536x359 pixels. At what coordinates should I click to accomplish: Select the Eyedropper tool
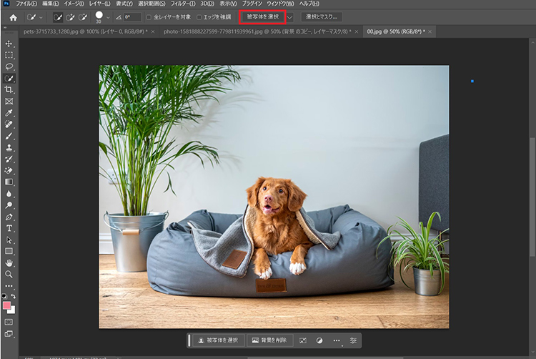click(x=9, y=113)
